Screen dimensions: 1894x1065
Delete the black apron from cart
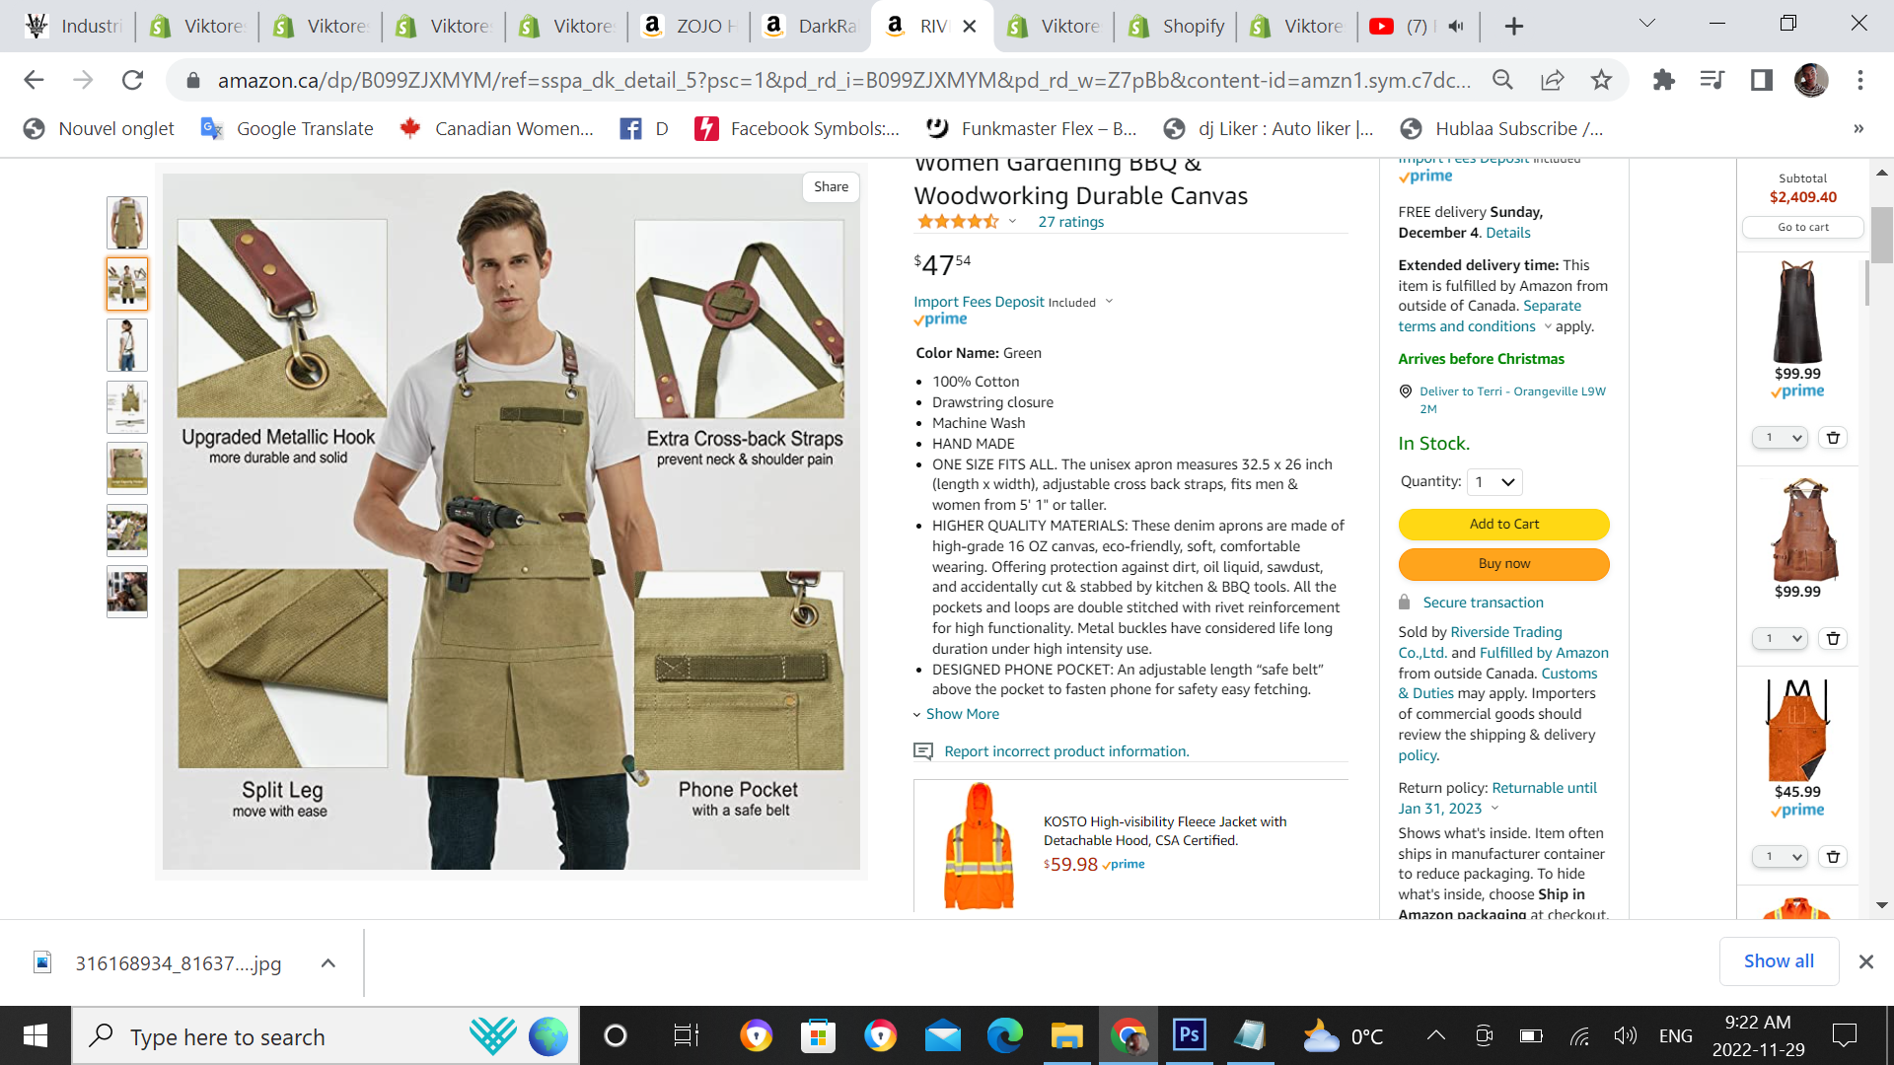[x=1833, y=438]
